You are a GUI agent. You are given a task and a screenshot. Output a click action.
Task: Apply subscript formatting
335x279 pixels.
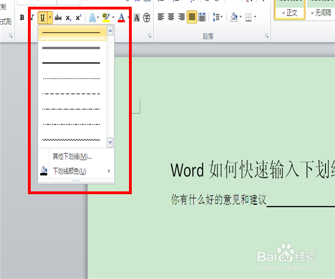tap(68, 18)
